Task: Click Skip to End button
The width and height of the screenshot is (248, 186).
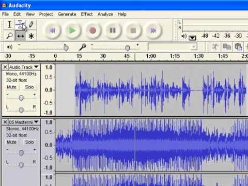Action: coord(153,30)
